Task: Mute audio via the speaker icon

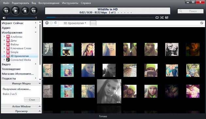Action: pyautogui.click(x=4, y=18)
